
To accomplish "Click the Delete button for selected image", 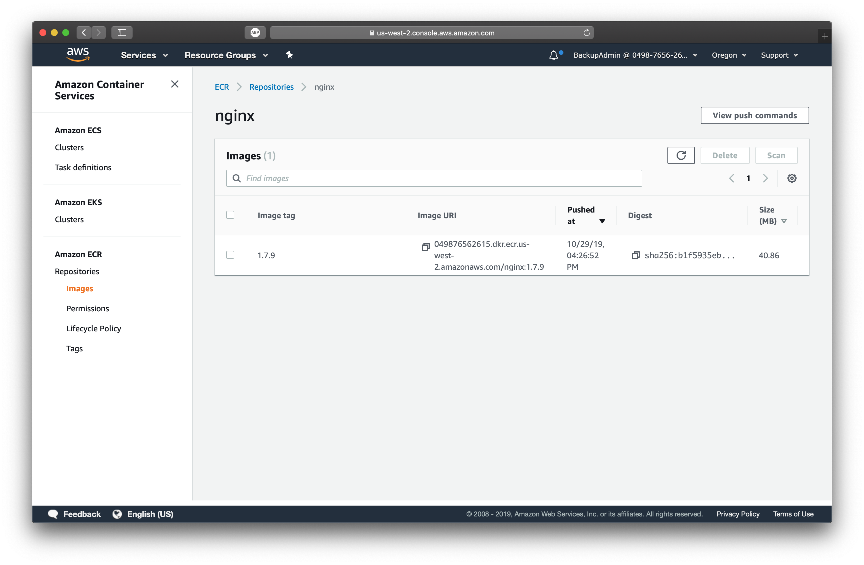I will coord(724,155).
